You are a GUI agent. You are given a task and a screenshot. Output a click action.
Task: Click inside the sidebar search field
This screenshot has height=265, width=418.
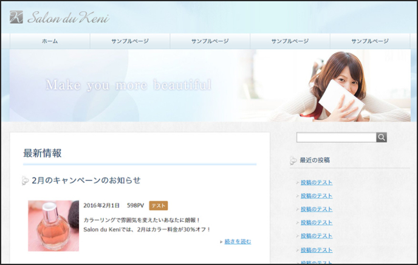tap(337, 137)
